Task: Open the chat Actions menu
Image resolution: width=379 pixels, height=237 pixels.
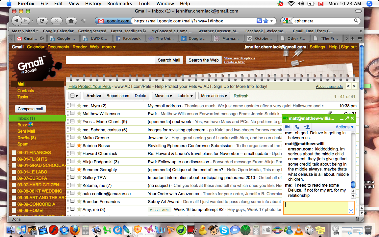Action: [344, 127]
